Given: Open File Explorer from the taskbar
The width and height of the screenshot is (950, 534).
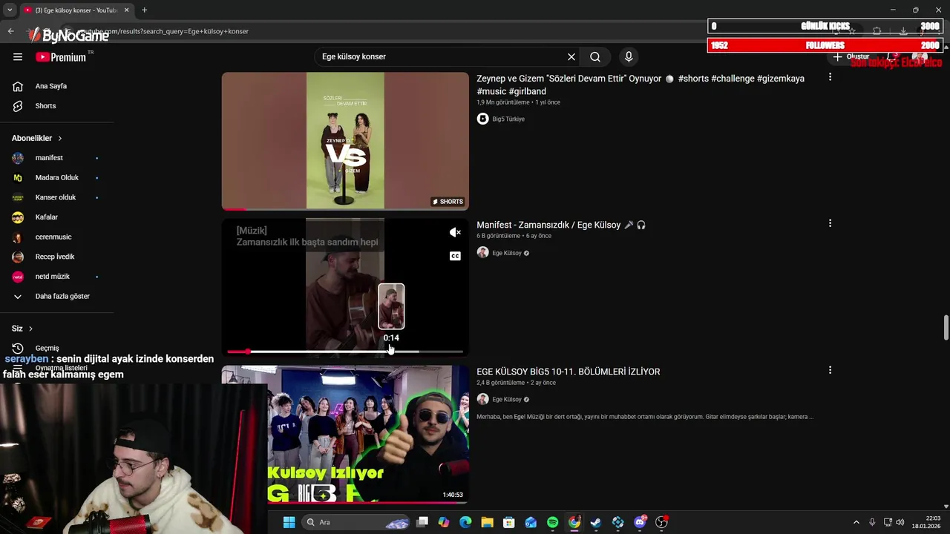Looking at the screenshot, I should 487,522.
